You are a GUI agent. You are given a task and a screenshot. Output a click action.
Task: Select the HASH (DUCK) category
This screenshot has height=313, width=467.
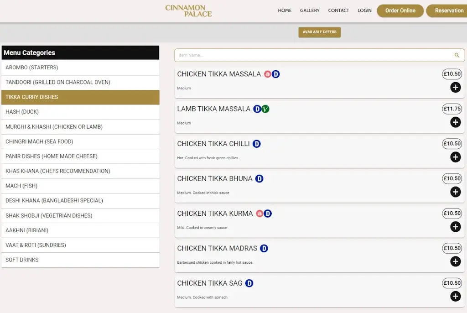80,112
